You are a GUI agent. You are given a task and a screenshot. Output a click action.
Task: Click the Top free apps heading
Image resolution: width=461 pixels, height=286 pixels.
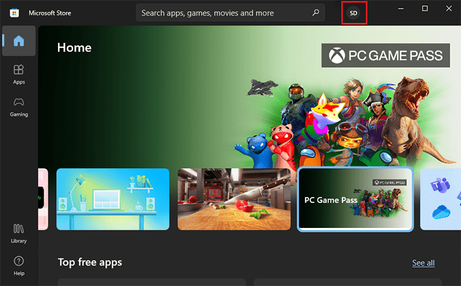pos(90,262)
